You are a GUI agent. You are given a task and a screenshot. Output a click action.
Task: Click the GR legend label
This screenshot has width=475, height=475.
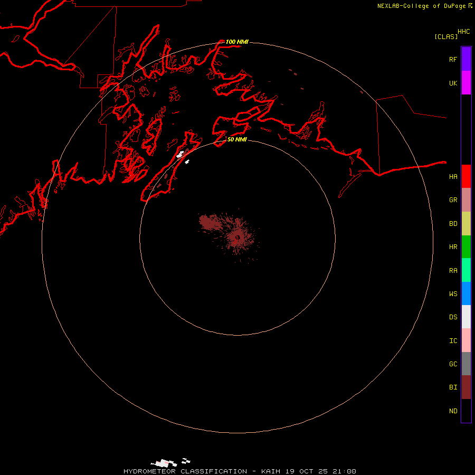453,200
